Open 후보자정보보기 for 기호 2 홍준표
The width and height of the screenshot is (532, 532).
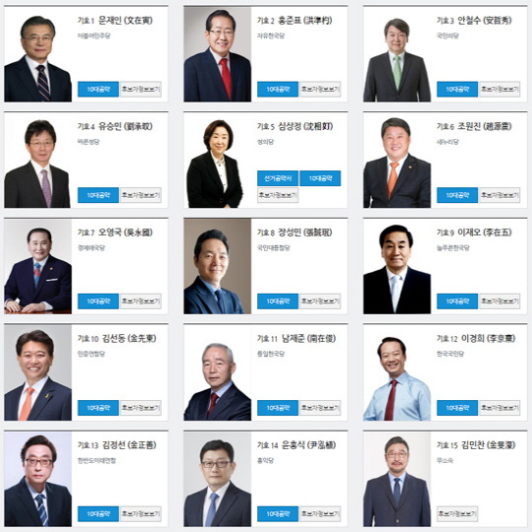320,90
